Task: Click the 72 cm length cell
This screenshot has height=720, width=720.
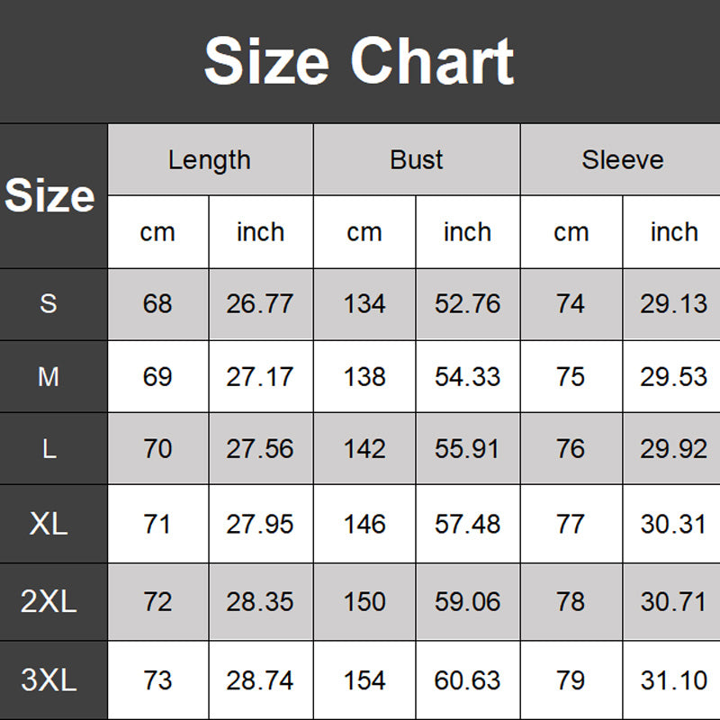Action: [x=157, y=601]
